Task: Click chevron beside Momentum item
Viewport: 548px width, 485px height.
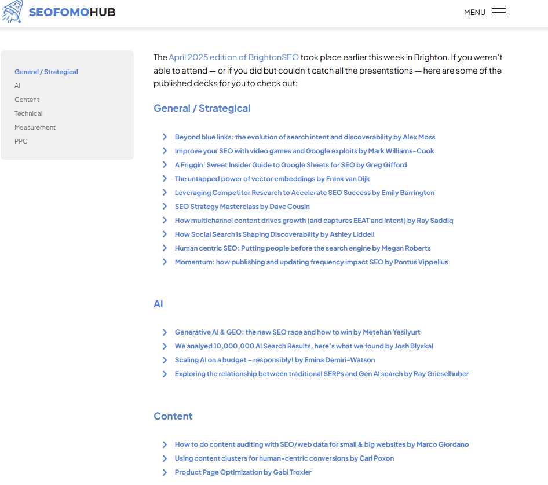Action: [x=165, y=262]
